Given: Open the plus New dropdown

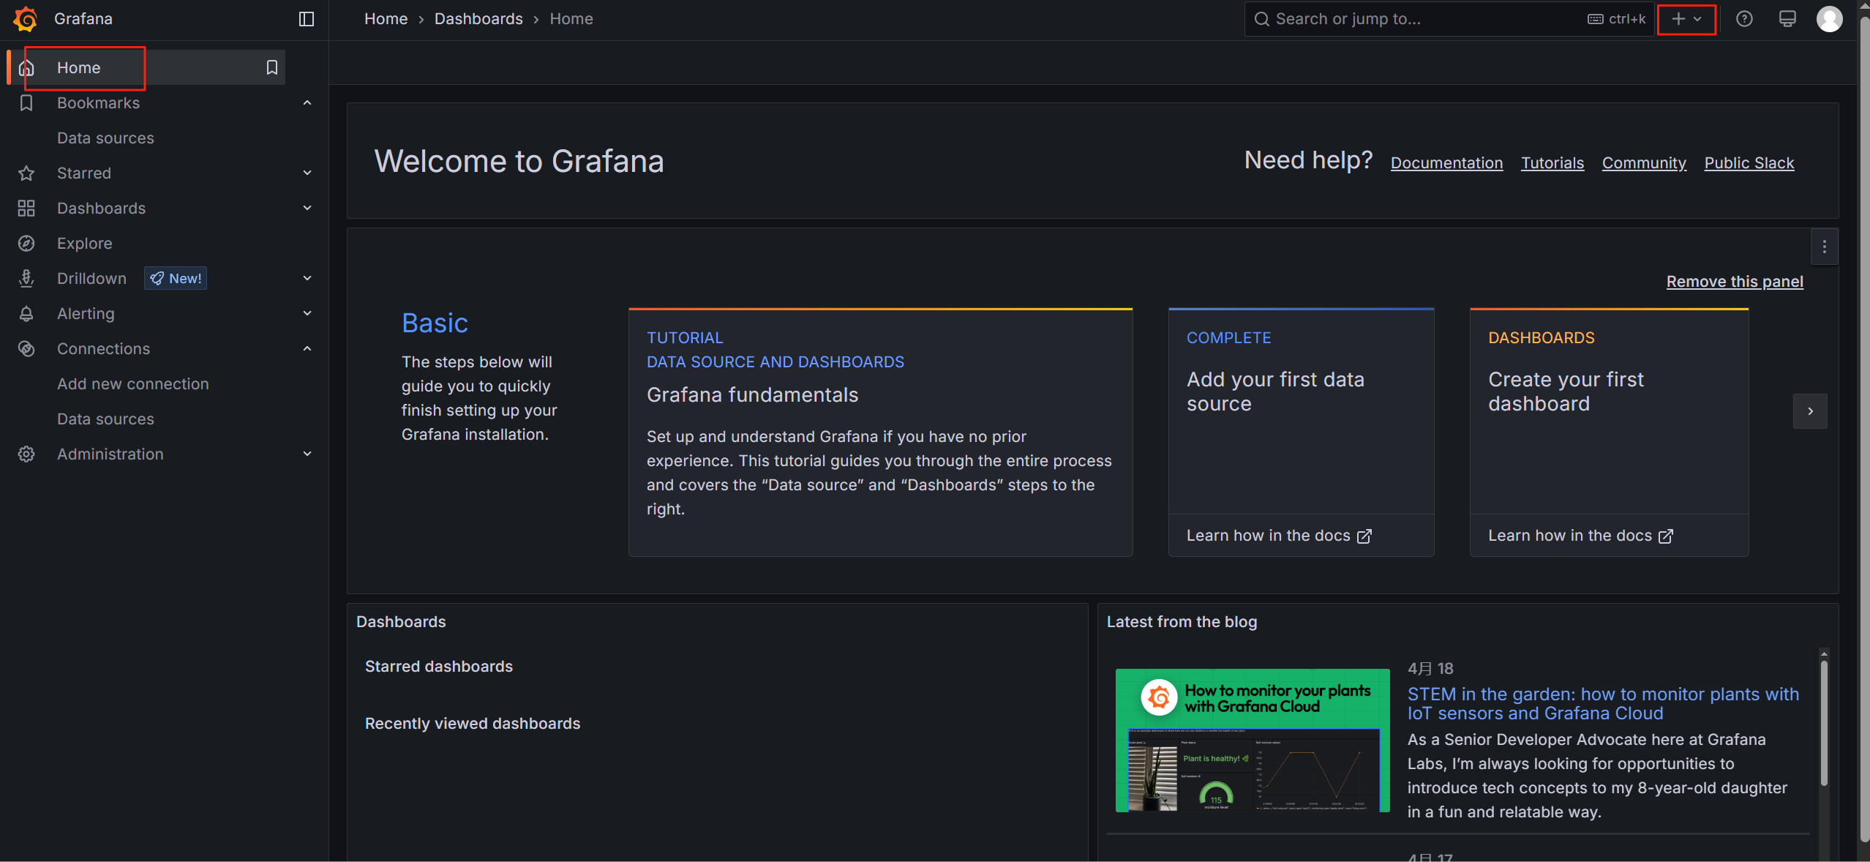Looking at the screenshot, I should [x=1686, y=19].
